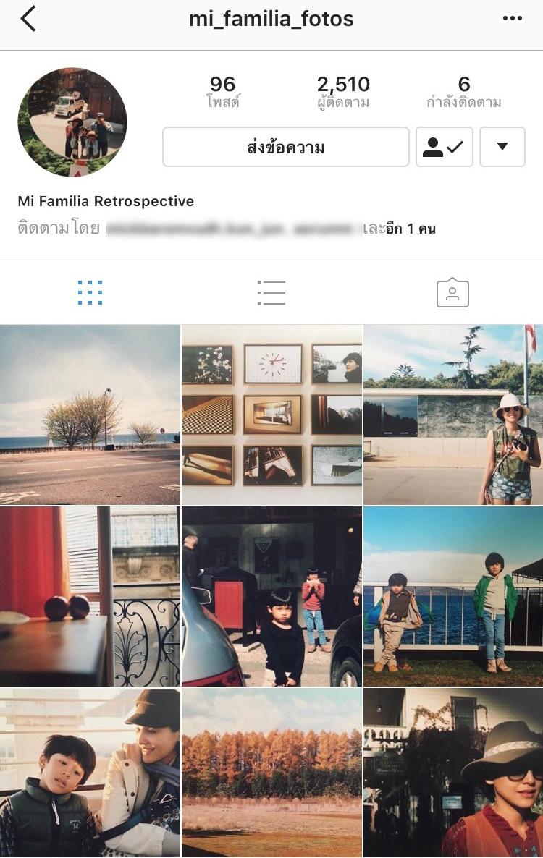Open the seaside tree landscape photo
Viewport: 543px width, 858px height.
point(90,415)
